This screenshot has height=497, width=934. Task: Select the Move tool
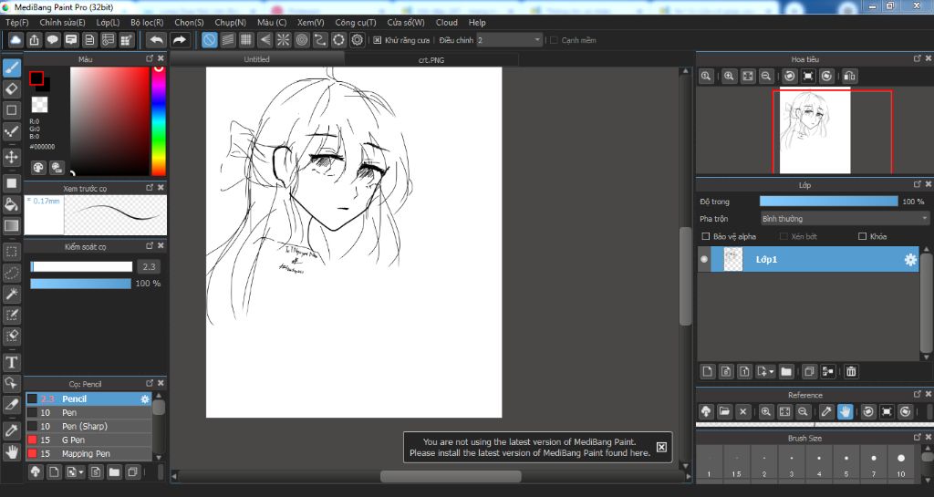[x=11, y=157]
